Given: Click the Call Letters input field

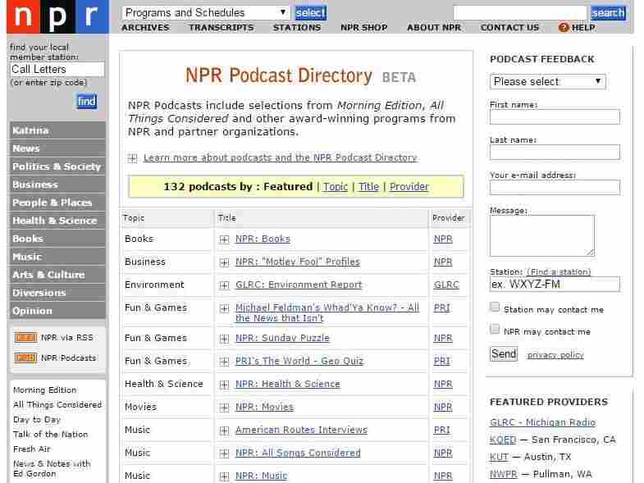Looking at the screenshot, I should (x=57, y=70).
